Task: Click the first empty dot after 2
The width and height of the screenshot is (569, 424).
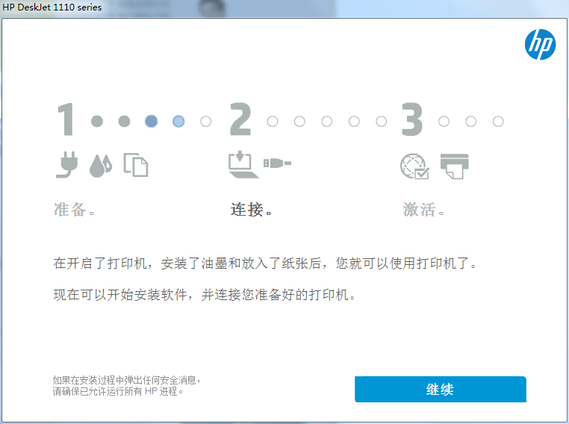Action: pyautogui.click(x=273, y=121)
